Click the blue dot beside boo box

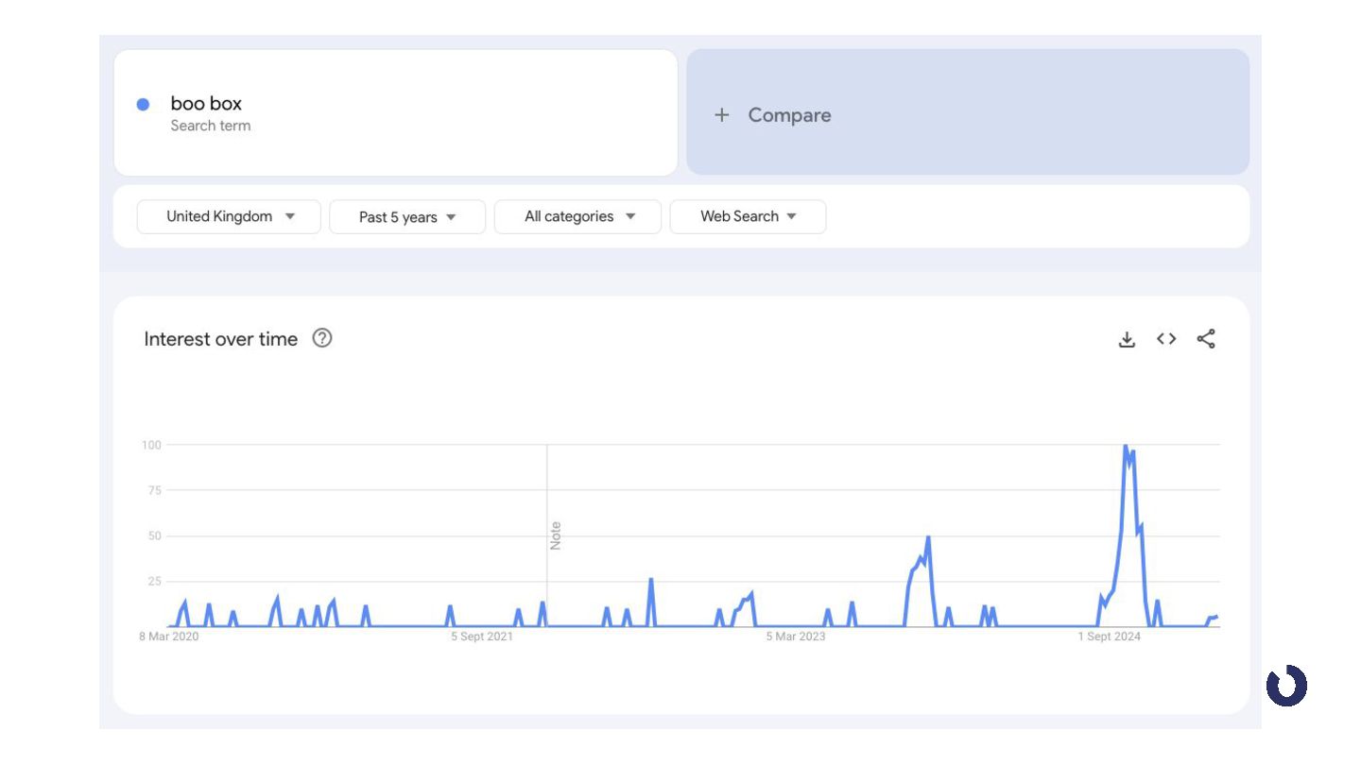pos(143,105)
